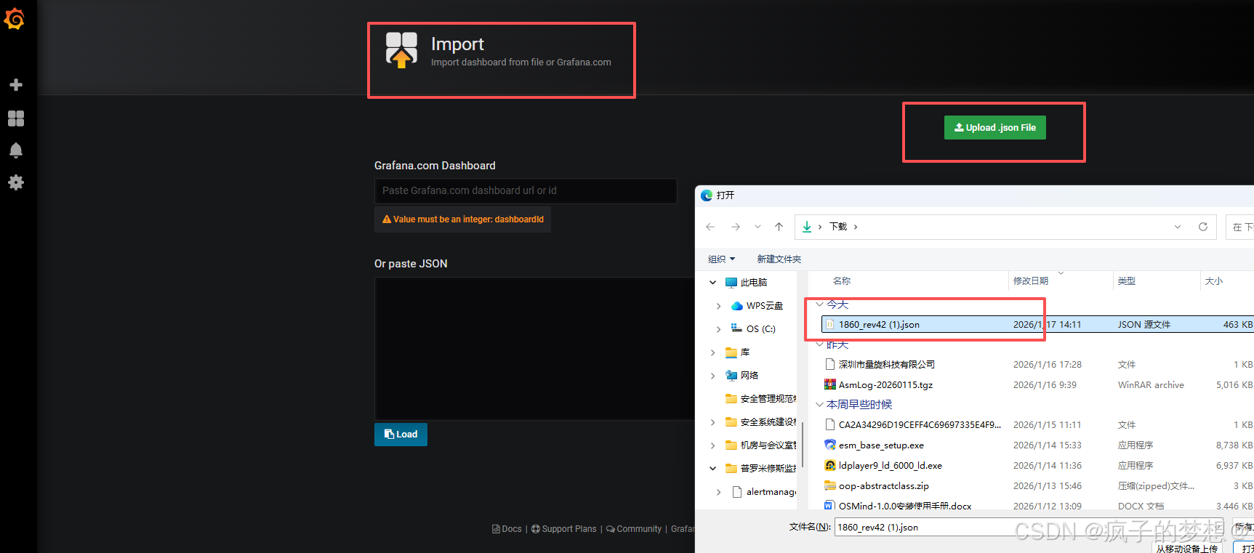
Task: Go forward in the file dialog
Action: click(736, 227)
